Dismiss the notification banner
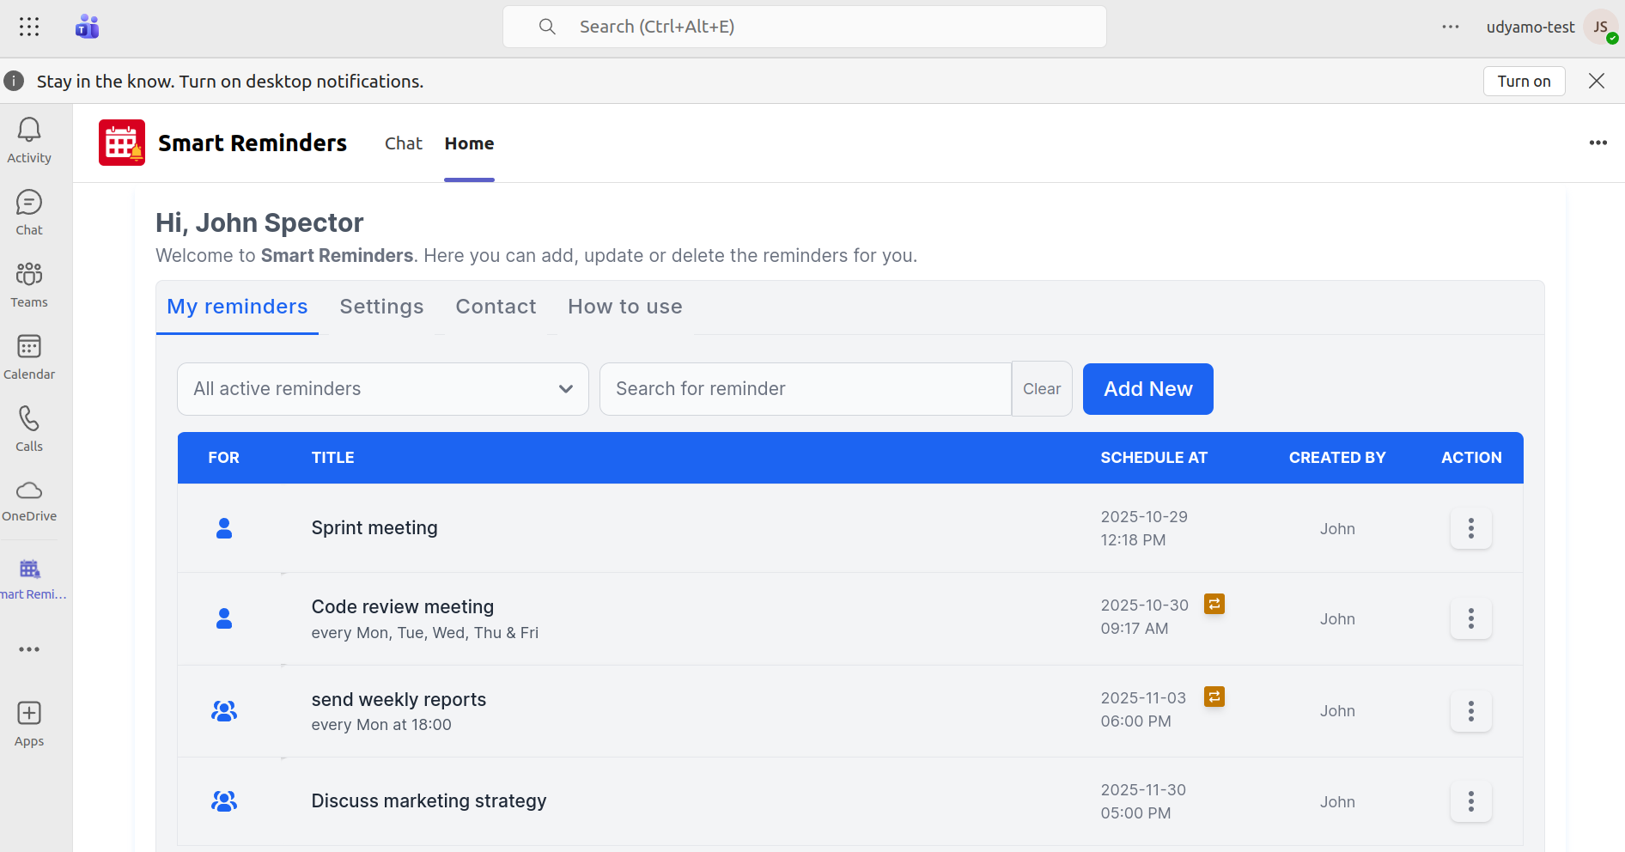The image size is (1625, 852). [1597, 81]
